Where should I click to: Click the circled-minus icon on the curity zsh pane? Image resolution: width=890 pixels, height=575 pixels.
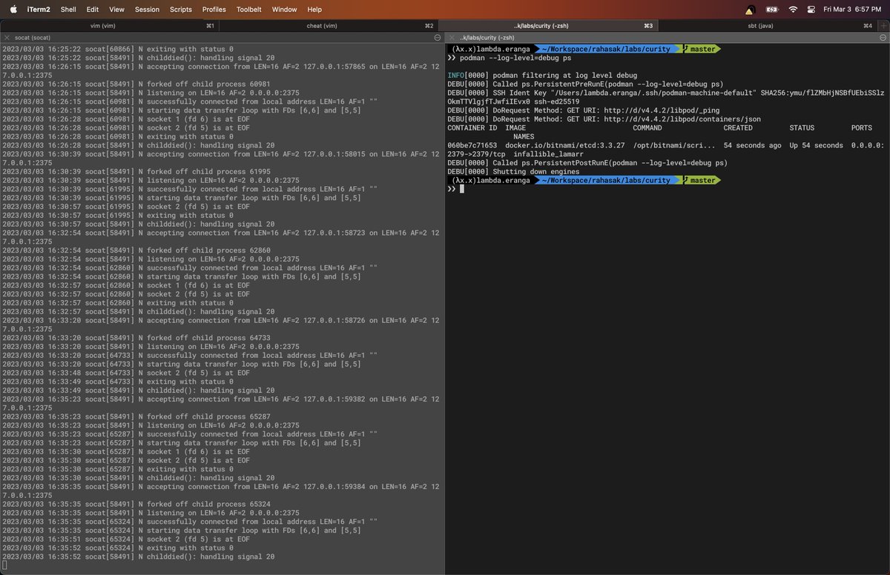click(x=882, y=36)
